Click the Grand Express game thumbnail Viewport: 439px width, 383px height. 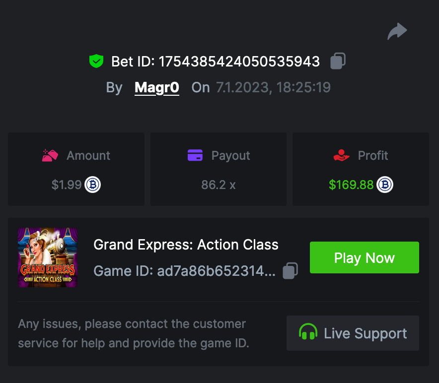point(48,257)
